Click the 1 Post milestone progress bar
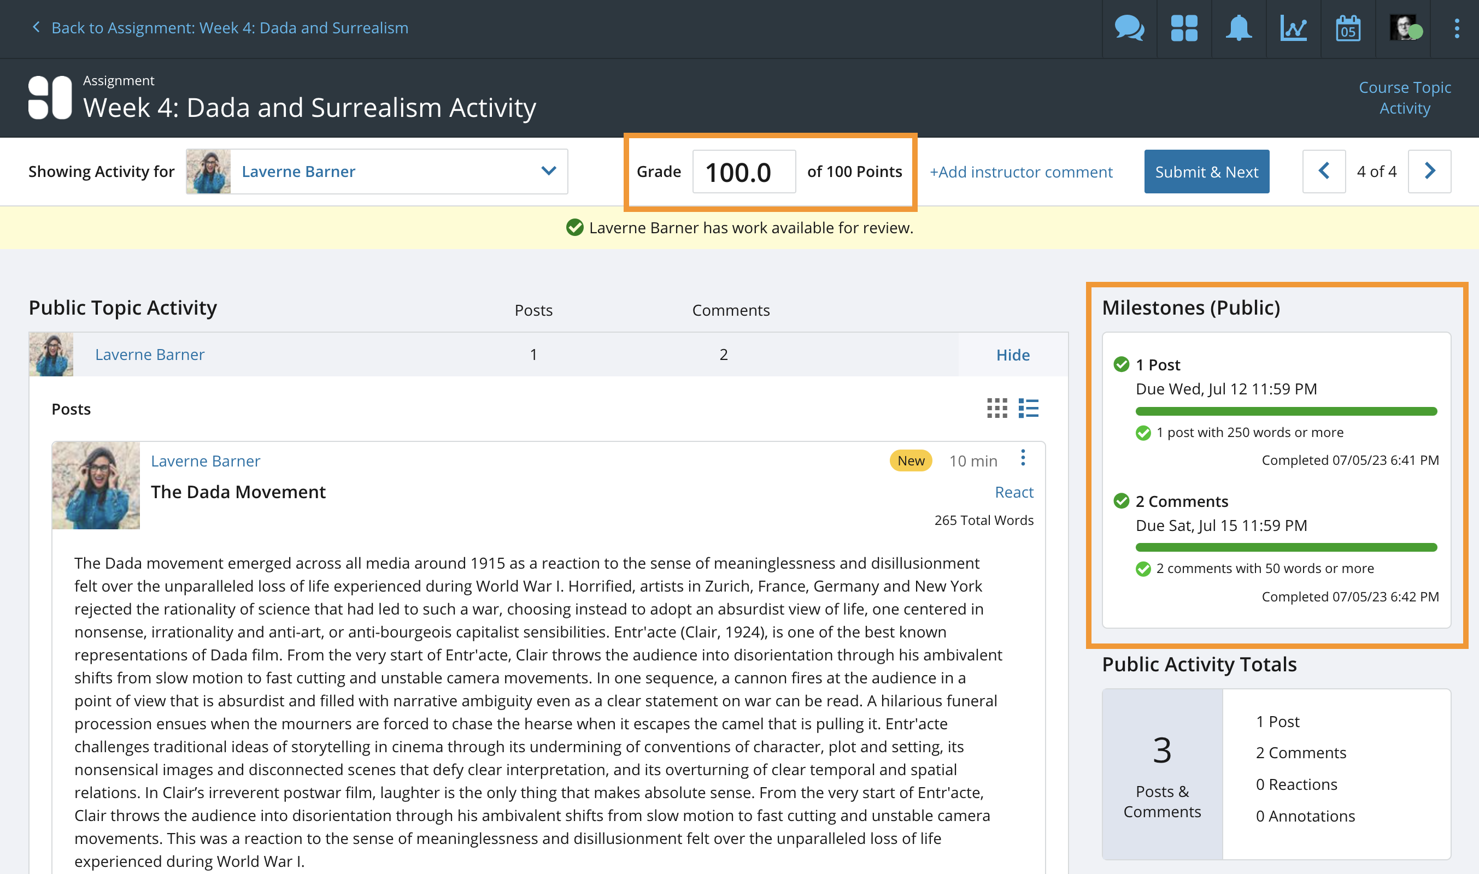Screen dimensions: 1479x874 tap(1286, 411)
